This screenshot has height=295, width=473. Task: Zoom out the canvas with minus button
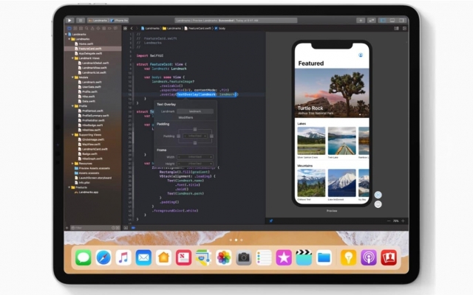(x=389, y=221)
